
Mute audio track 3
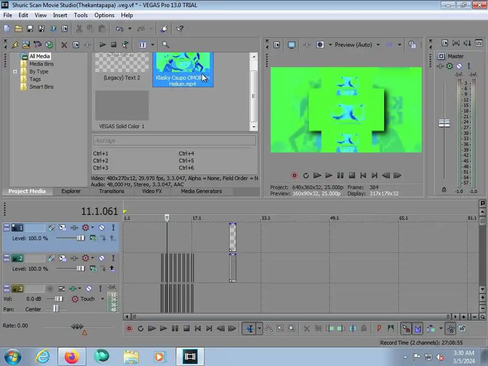(x=89, y=288)
